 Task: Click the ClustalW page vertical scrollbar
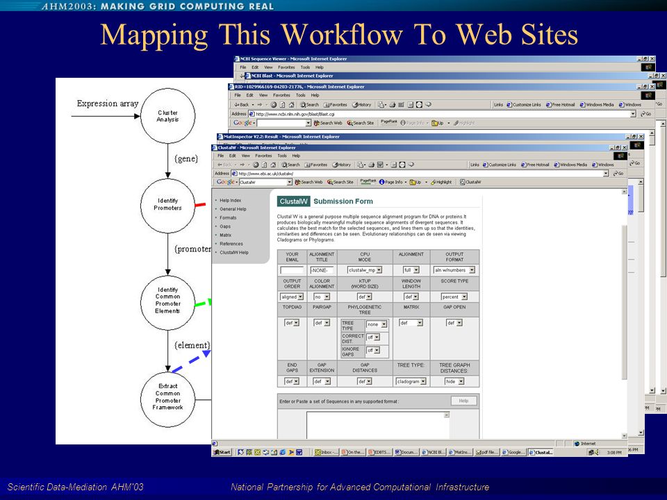click(x=624, y=314)
